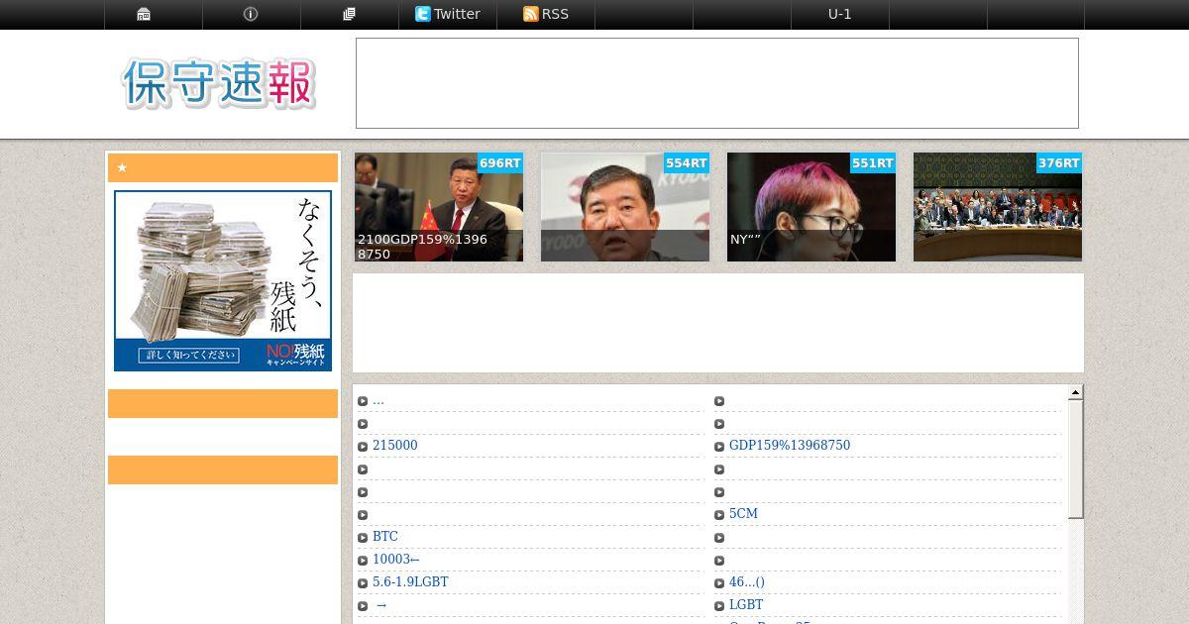
Task: Open the headline link '10003←'
Action: [x=396, y=560]
